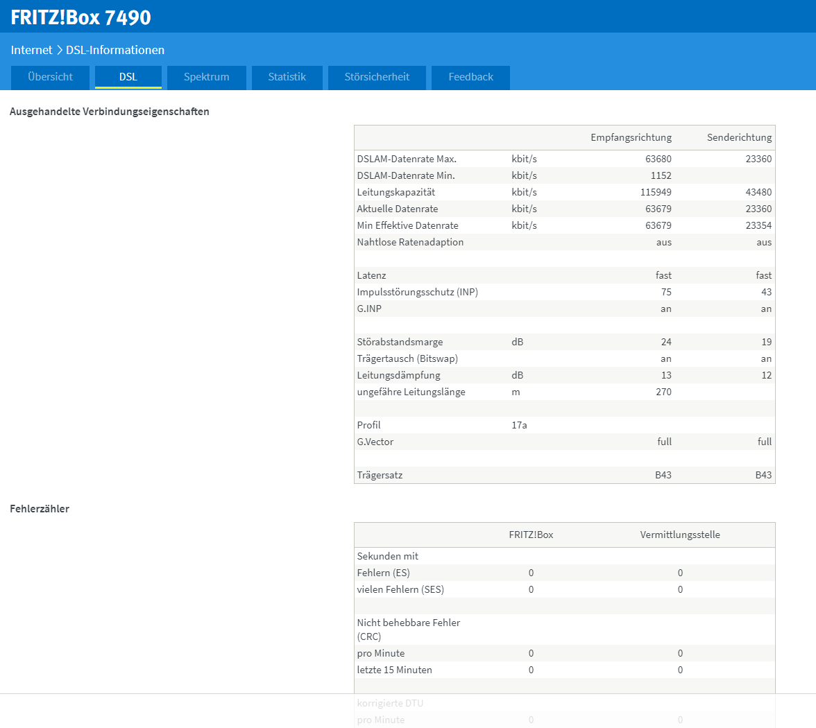816x728 pixels.
Task: Click the Sekunden mit label
Action: pos(388,556)
